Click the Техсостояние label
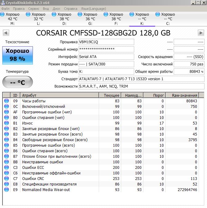 [x=17, y=42]
